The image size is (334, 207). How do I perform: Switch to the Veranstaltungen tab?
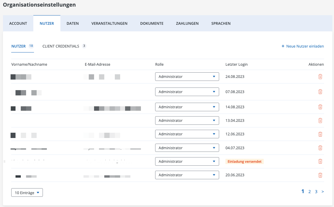pos(109,23)
